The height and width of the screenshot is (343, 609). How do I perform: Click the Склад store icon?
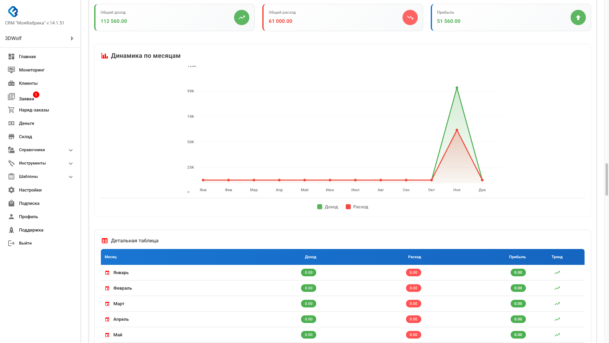point(11,137)
